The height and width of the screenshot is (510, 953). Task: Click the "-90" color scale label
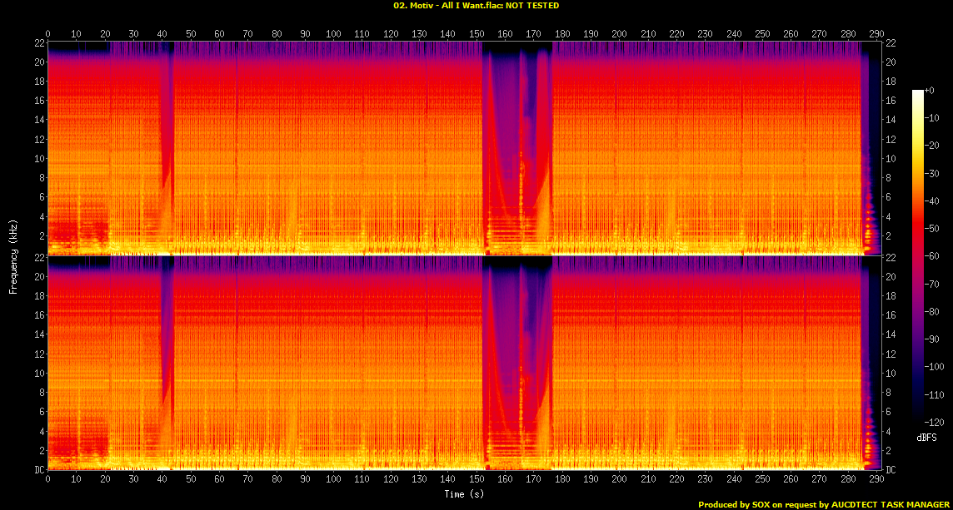pyautogui.click(x=931, y=339)
